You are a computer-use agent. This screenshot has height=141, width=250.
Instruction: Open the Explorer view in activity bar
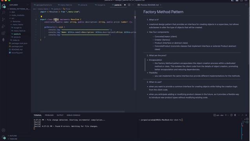click(4, 6)
